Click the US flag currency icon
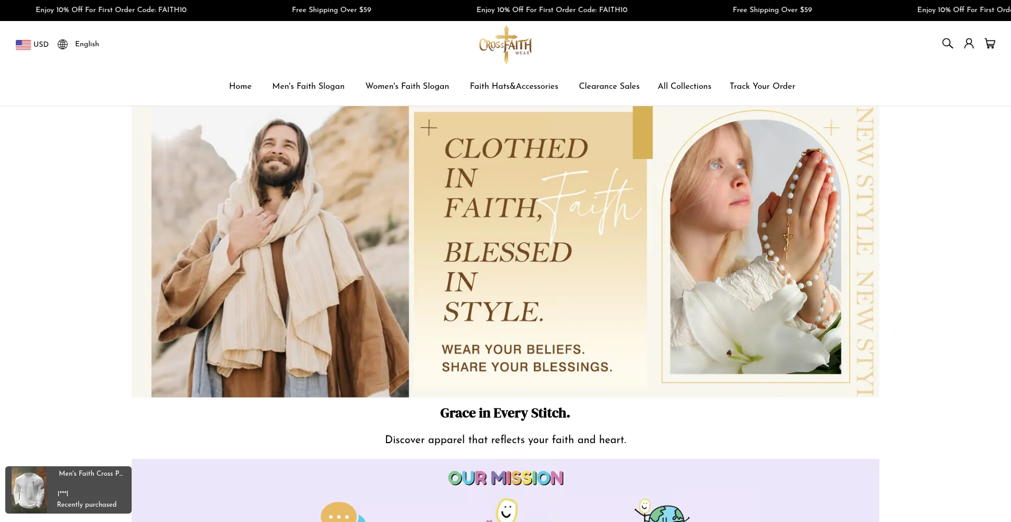Image resolution: width=1011 pixels, height=522 pixels. (x=23, y=45)
